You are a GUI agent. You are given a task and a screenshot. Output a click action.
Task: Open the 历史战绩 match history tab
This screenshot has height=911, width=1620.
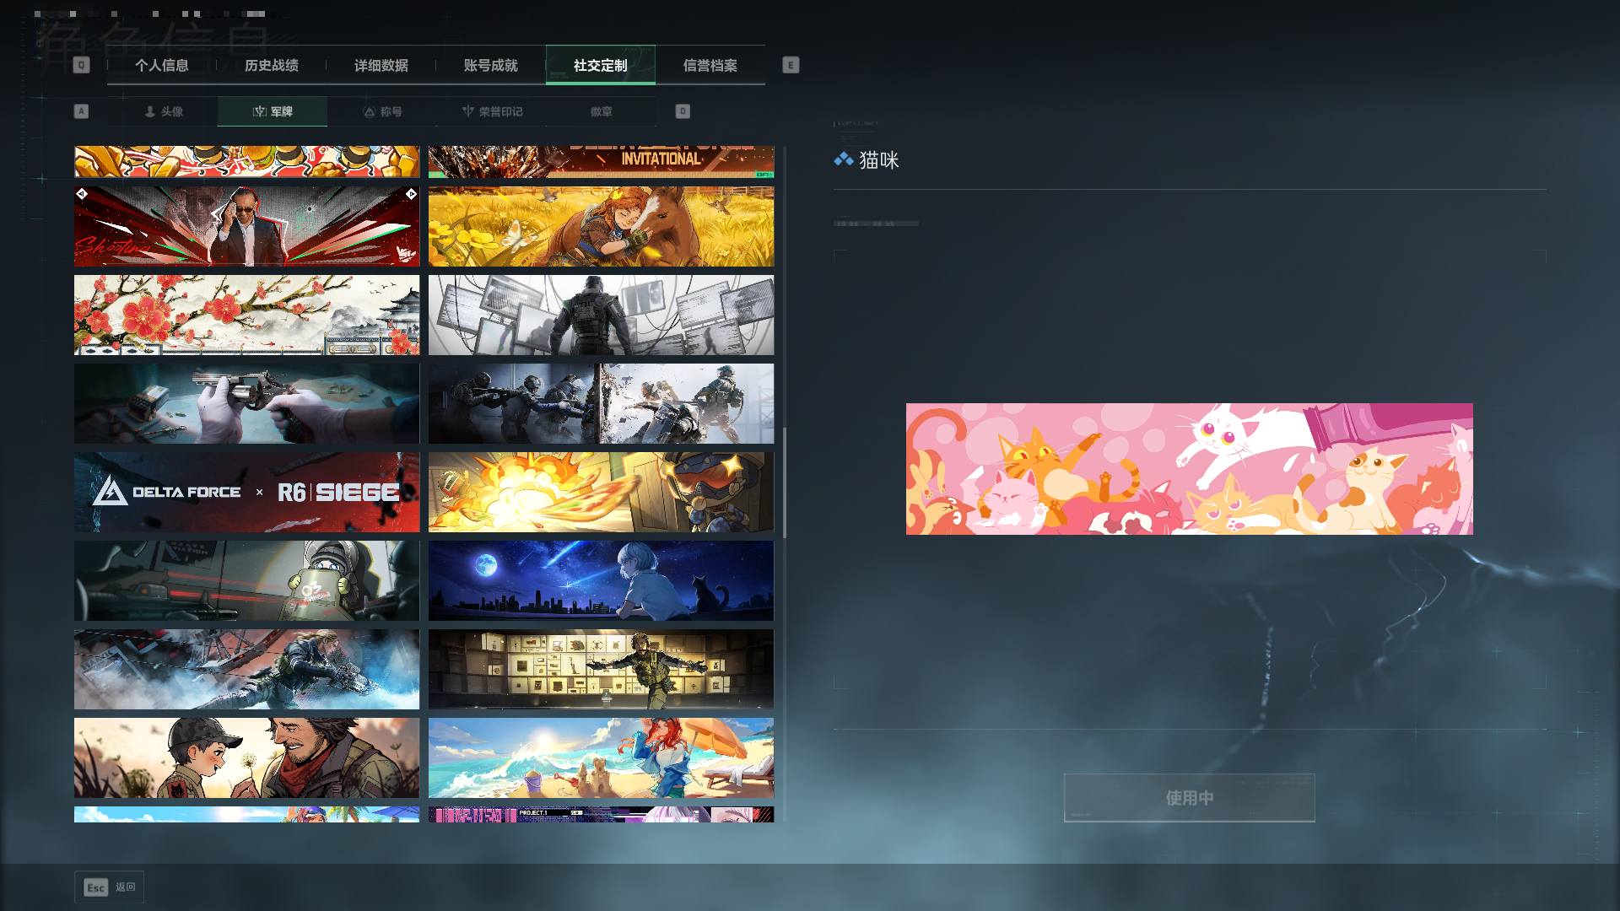(272, 65)
